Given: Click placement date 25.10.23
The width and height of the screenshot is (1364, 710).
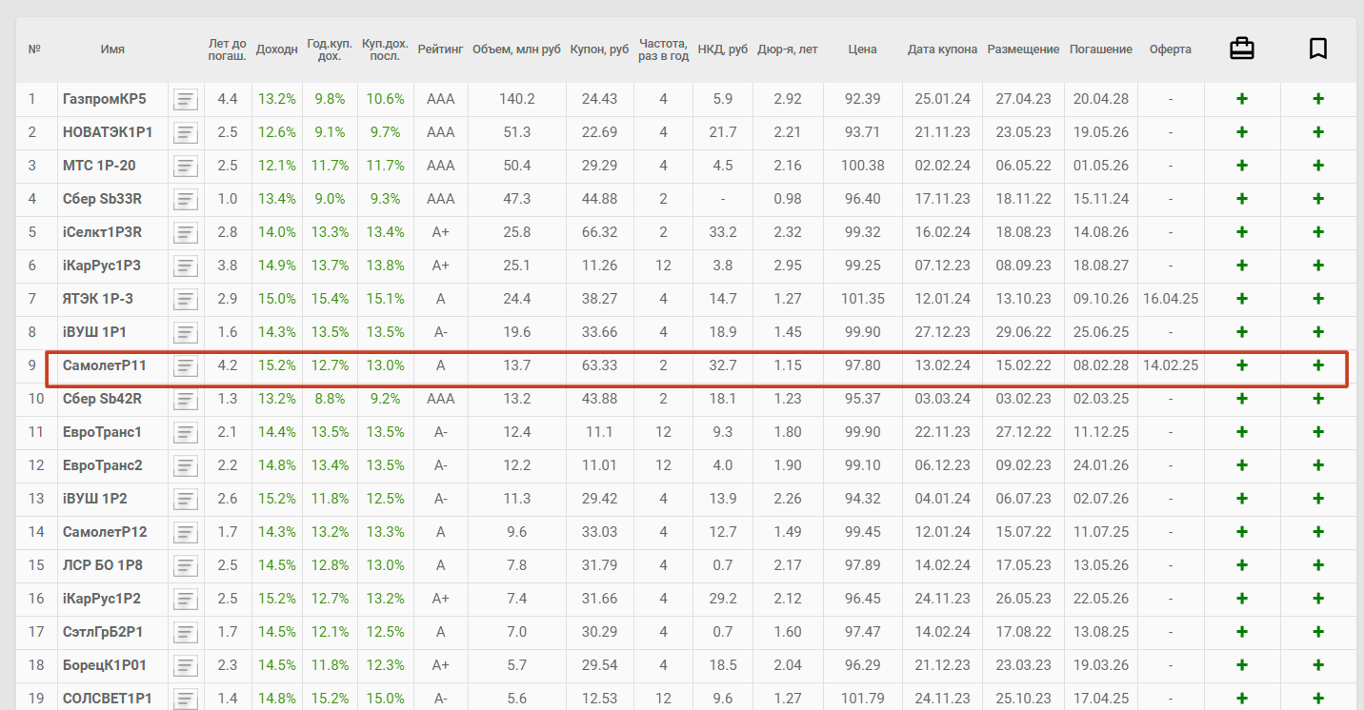Looking at the screenshot, I should click(1023, 699).
